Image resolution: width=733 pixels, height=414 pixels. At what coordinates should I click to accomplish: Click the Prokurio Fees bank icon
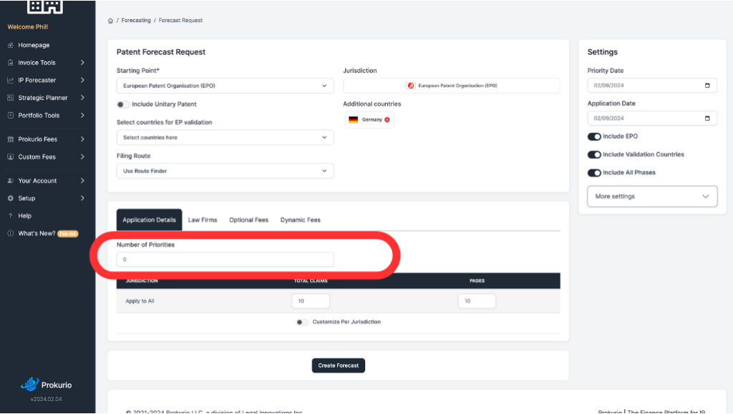10,139
